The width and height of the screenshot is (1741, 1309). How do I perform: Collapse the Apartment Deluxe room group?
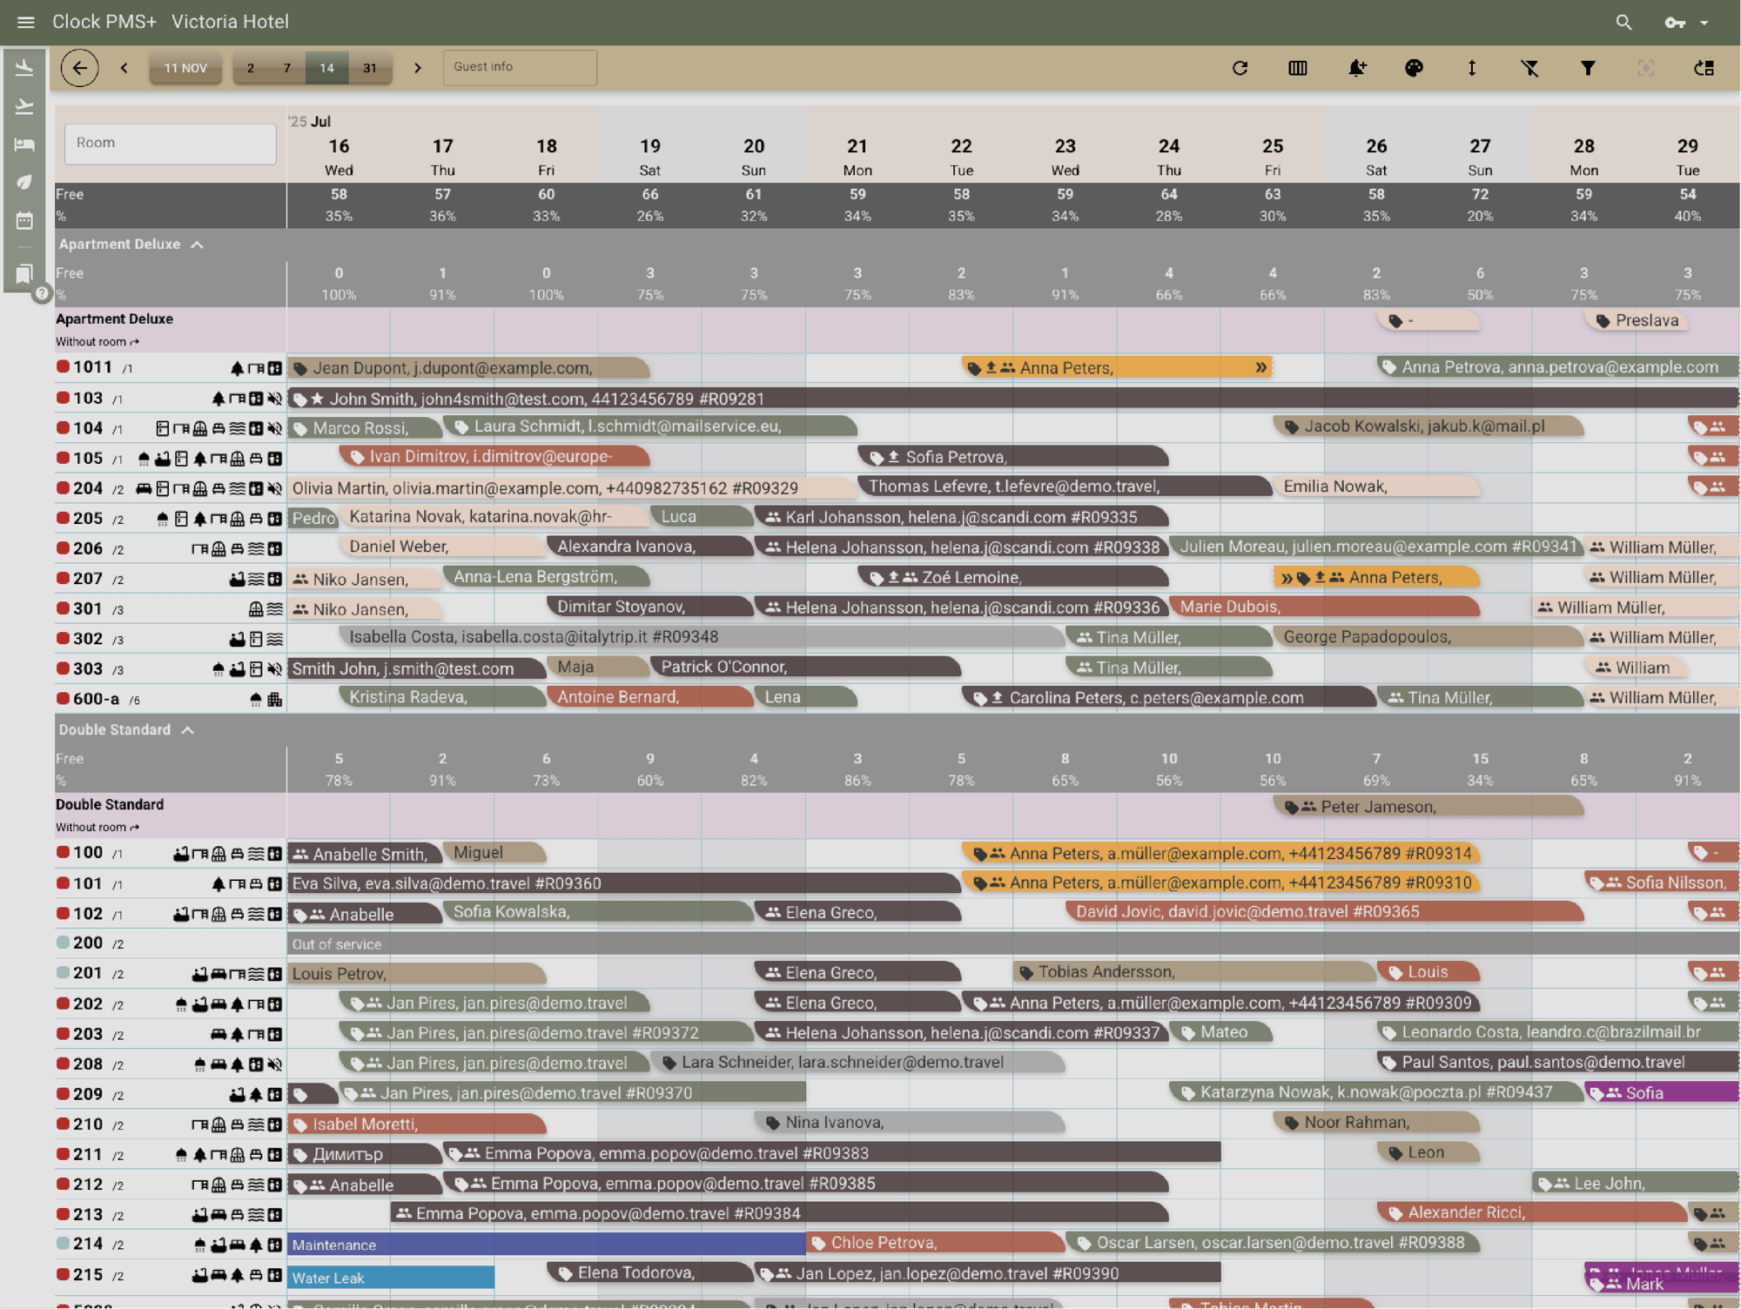198,245
